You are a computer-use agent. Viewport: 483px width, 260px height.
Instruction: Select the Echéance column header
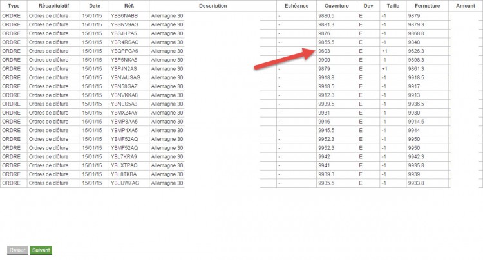pyautogui.click(x=296, y=6)
